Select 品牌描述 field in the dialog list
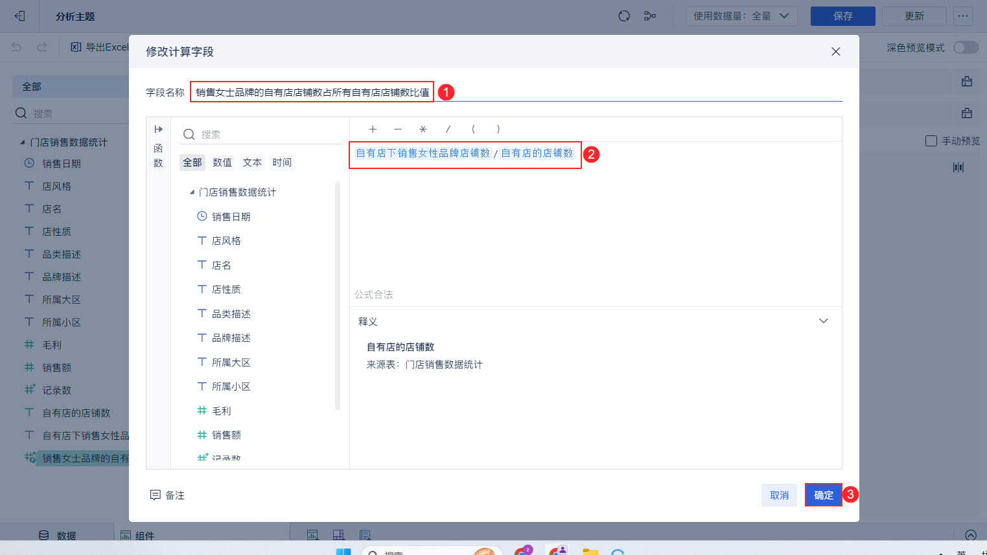The height and width of the screenshot is (555, 987). click(231, 338)
